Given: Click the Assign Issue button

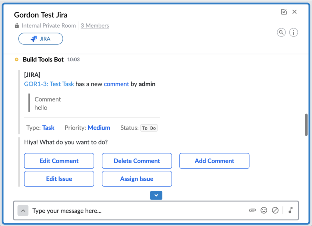Looking at the screenshot, I should coord(136,179).
